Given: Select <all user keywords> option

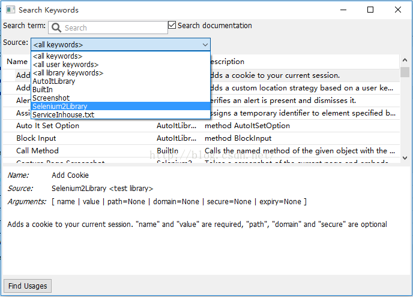Looking at the screenshot, I should coord(121,65).
